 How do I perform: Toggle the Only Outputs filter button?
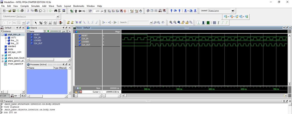(x=9, y=23)
